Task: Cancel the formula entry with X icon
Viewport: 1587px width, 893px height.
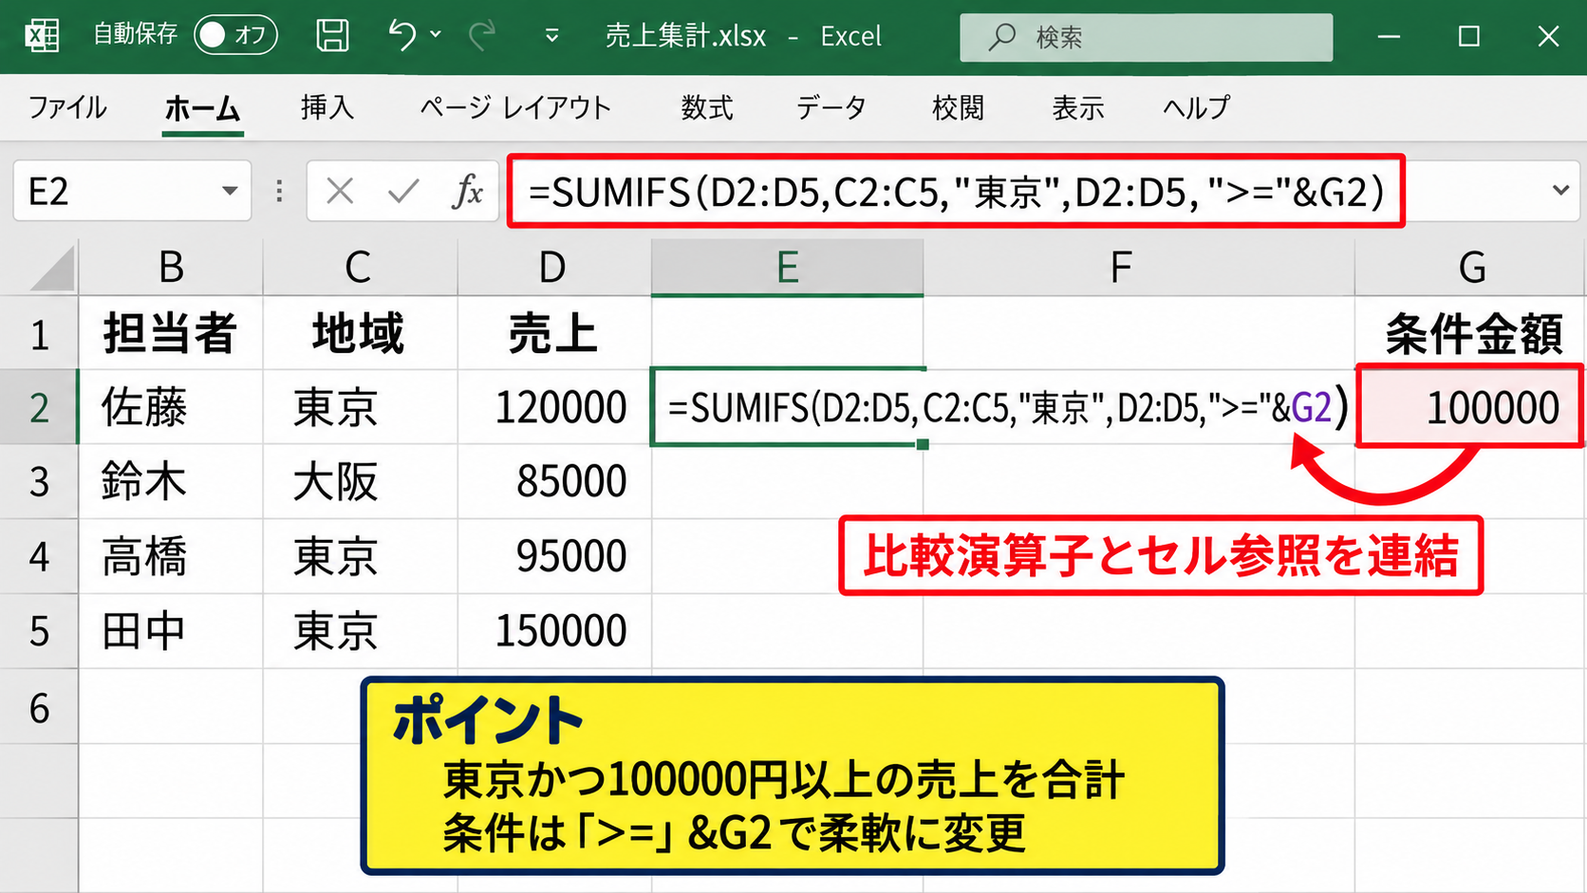Action: (x=339, y=191)
